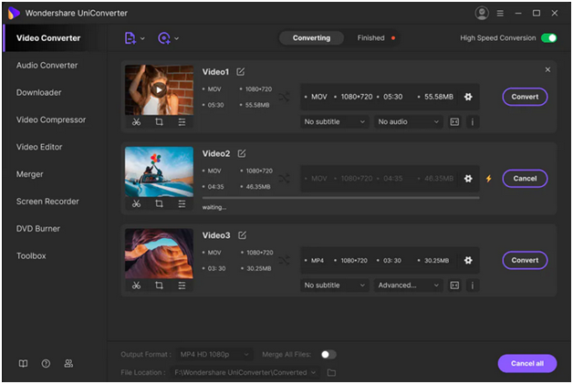573x384 pixels.
Task: Crop Video1 with the crop icon
Action: (159, 122)
